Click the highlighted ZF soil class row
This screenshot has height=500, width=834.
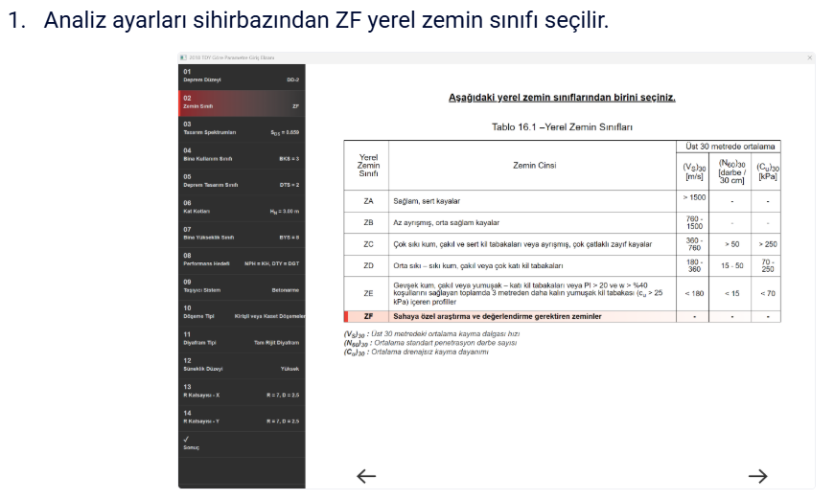pyautogui.click(x=561, y=316)
